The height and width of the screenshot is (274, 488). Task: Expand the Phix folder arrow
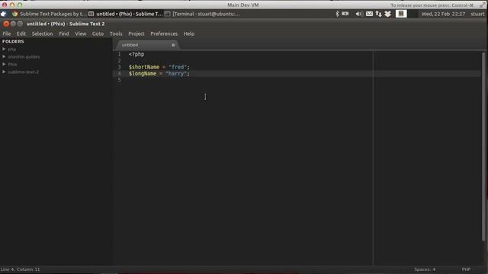tap(4, 64)
